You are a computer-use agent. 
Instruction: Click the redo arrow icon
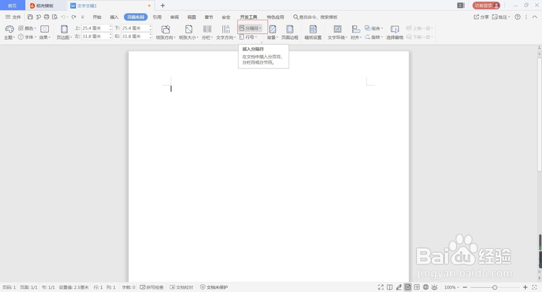pyautogui.click(x=74, y=17)
